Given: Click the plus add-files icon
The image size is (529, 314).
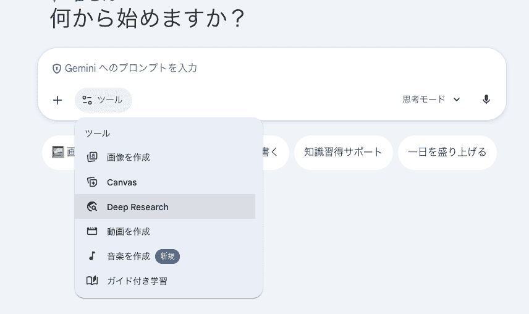Looking at the screenshot, I should (x=57, y=100).
